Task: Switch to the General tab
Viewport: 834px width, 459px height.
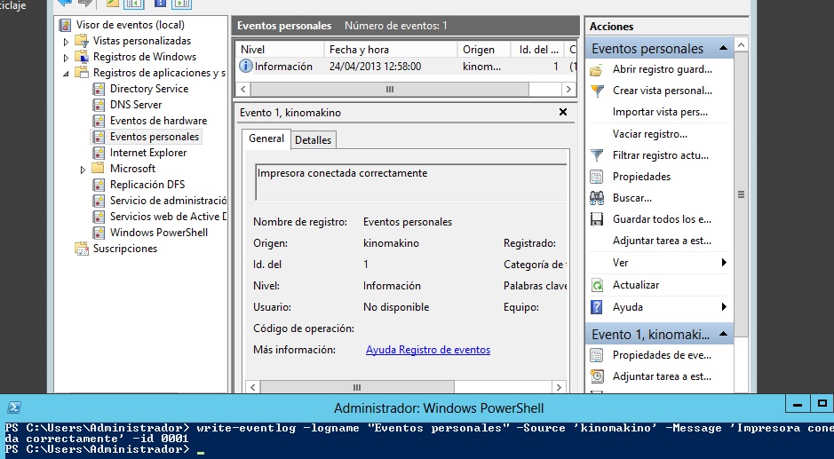Action: pyautogui.click(x=266, y=139)
